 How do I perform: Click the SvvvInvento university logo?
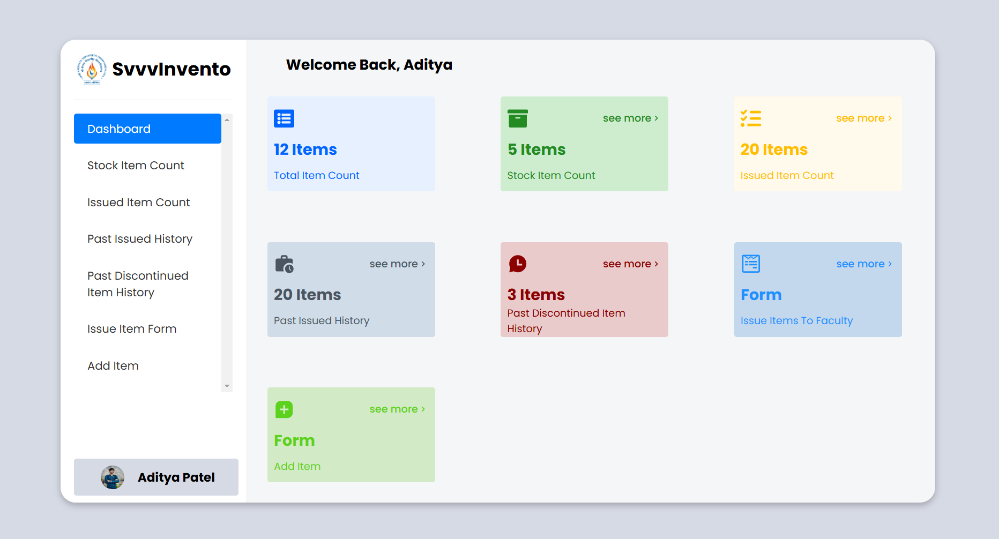pos(92,69)
